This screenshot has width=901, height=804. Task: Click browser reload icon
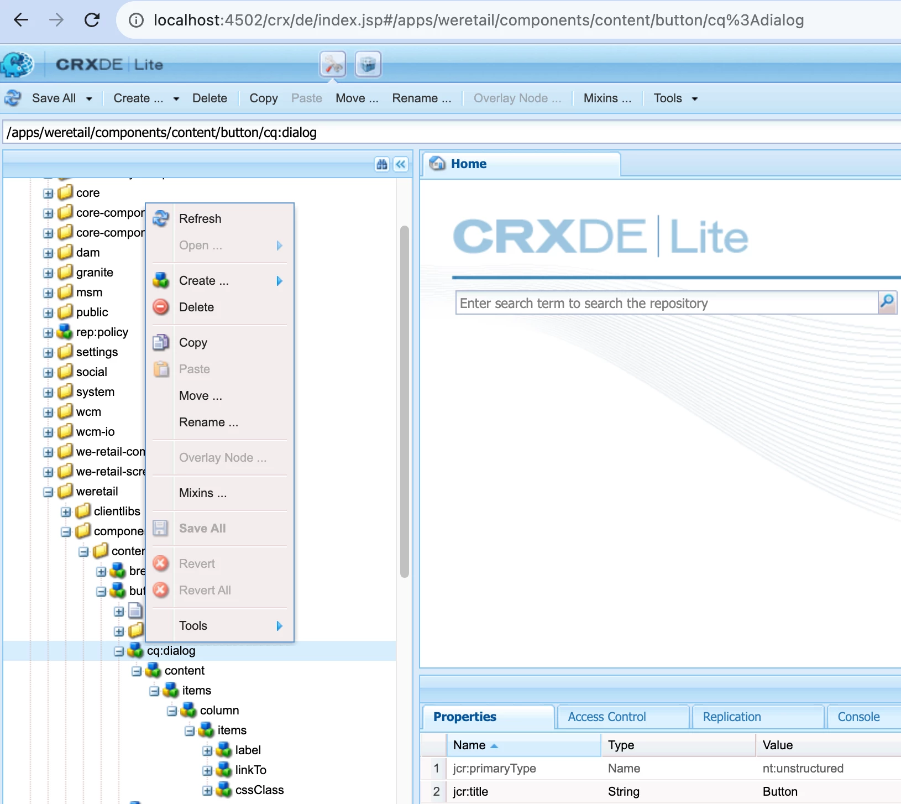(x=92, y=20)
